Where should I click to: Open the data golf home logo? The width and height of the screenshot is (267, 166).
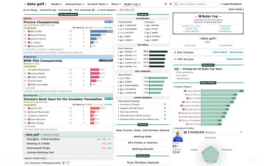click(x=35, y=4)
